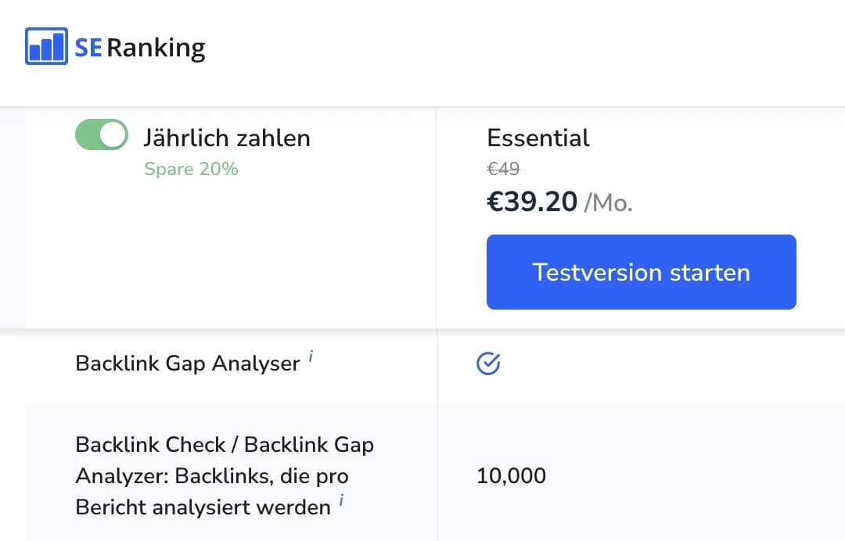Click the blue checkmark under the Essential plan
The image size is (845, 541).
coord(488,363)
